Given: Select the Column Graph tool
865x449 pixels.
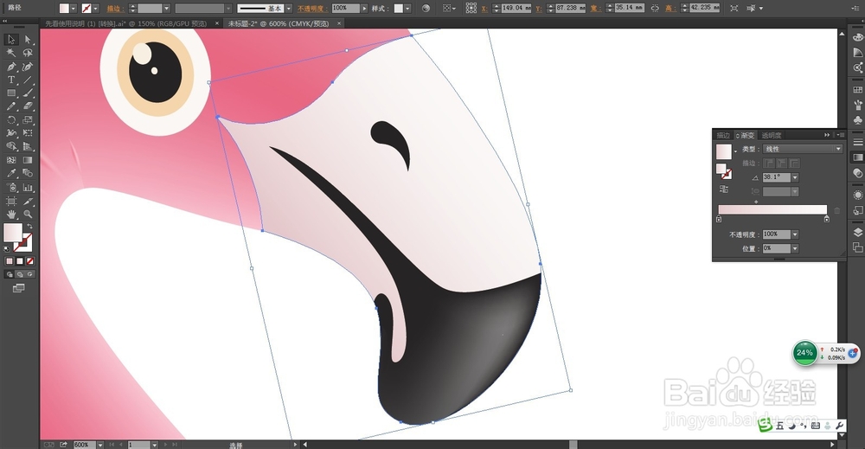Looking at the screenshot, I should 28,188.
